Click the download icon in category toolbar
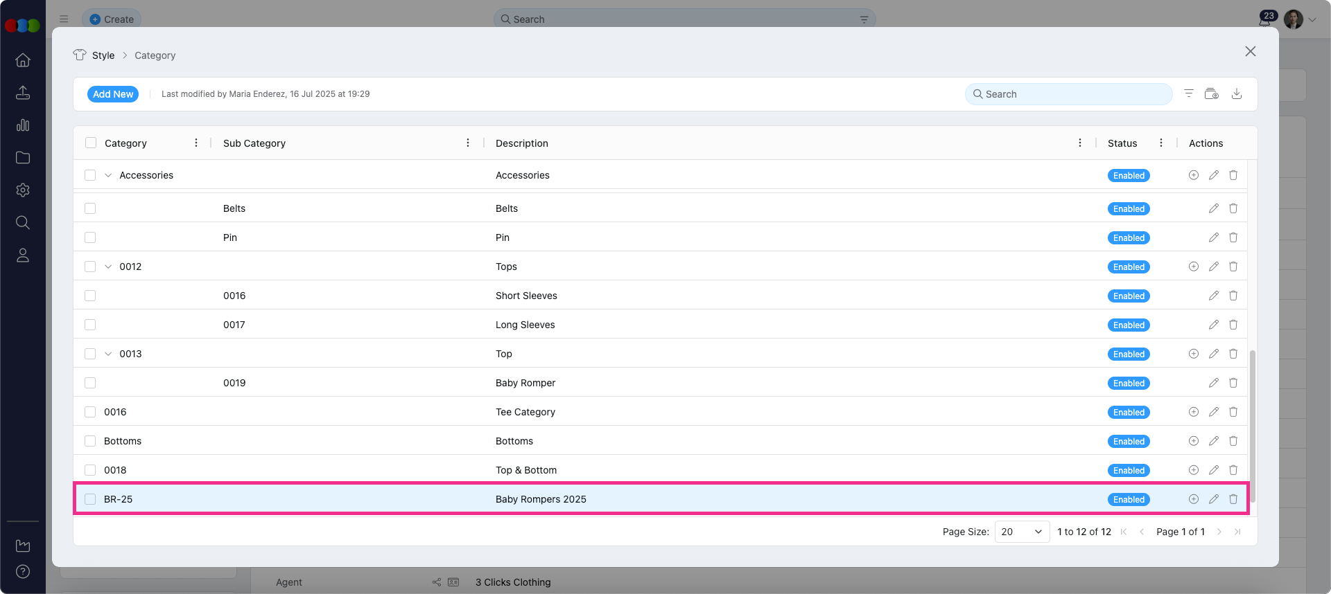This screenshot has height=594, width=1331. (x=1236, y=94)
